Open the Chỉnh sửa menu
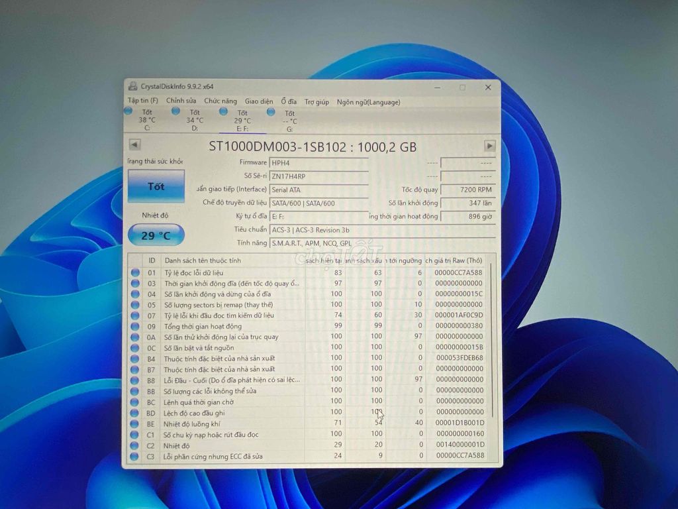 coord(181,101)
